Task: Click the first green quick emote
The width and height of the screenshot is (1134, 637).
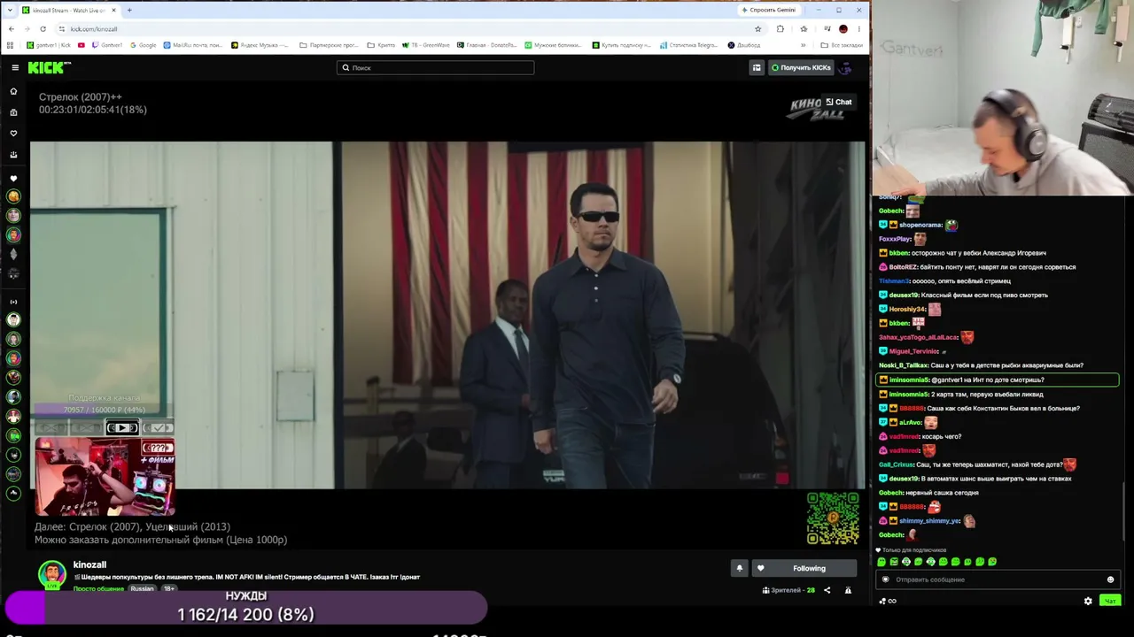Action: click(882, 562)
